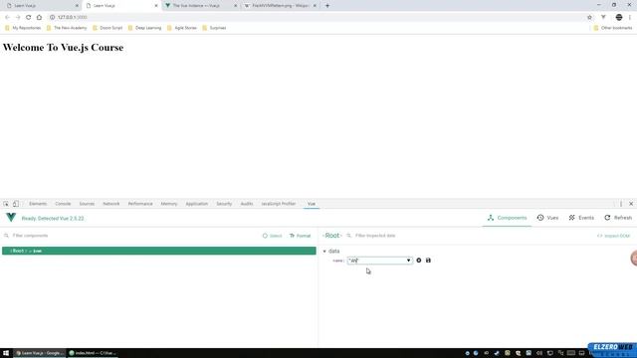Open the Agile Stories bookmark folder
Viewport: 637px width, 358px height.
tap(181, 28)
